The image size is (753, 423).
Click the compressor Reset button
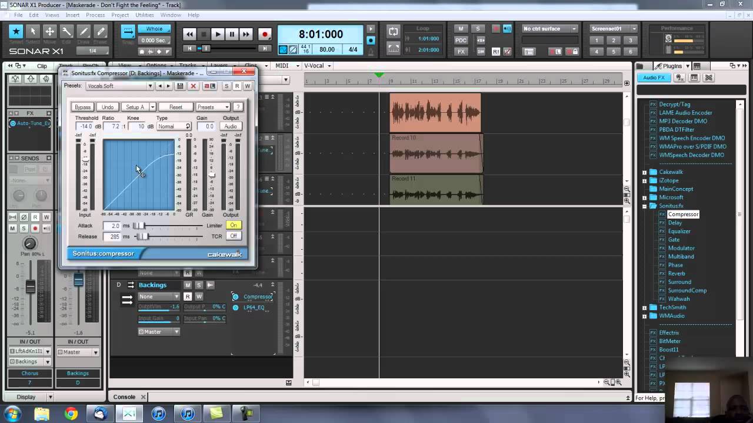coord(176,107)
